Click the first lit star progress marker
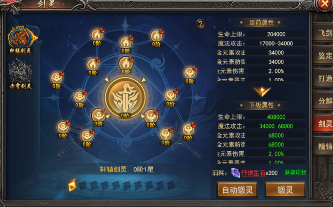This screenshot has width=333, height=207. click(x=72, y=185)
